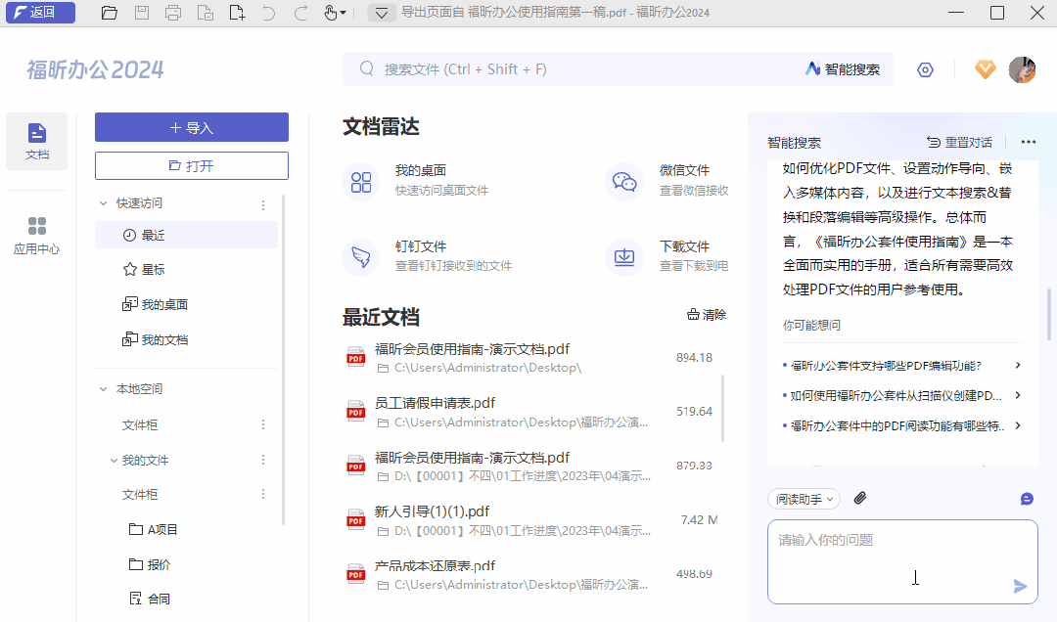Open settings via the gear icon

925,69
